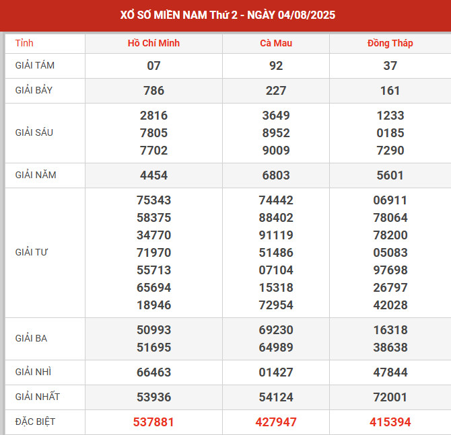
Task: Select the GIẢI NHẤT row label
Action: pos(38,397)
